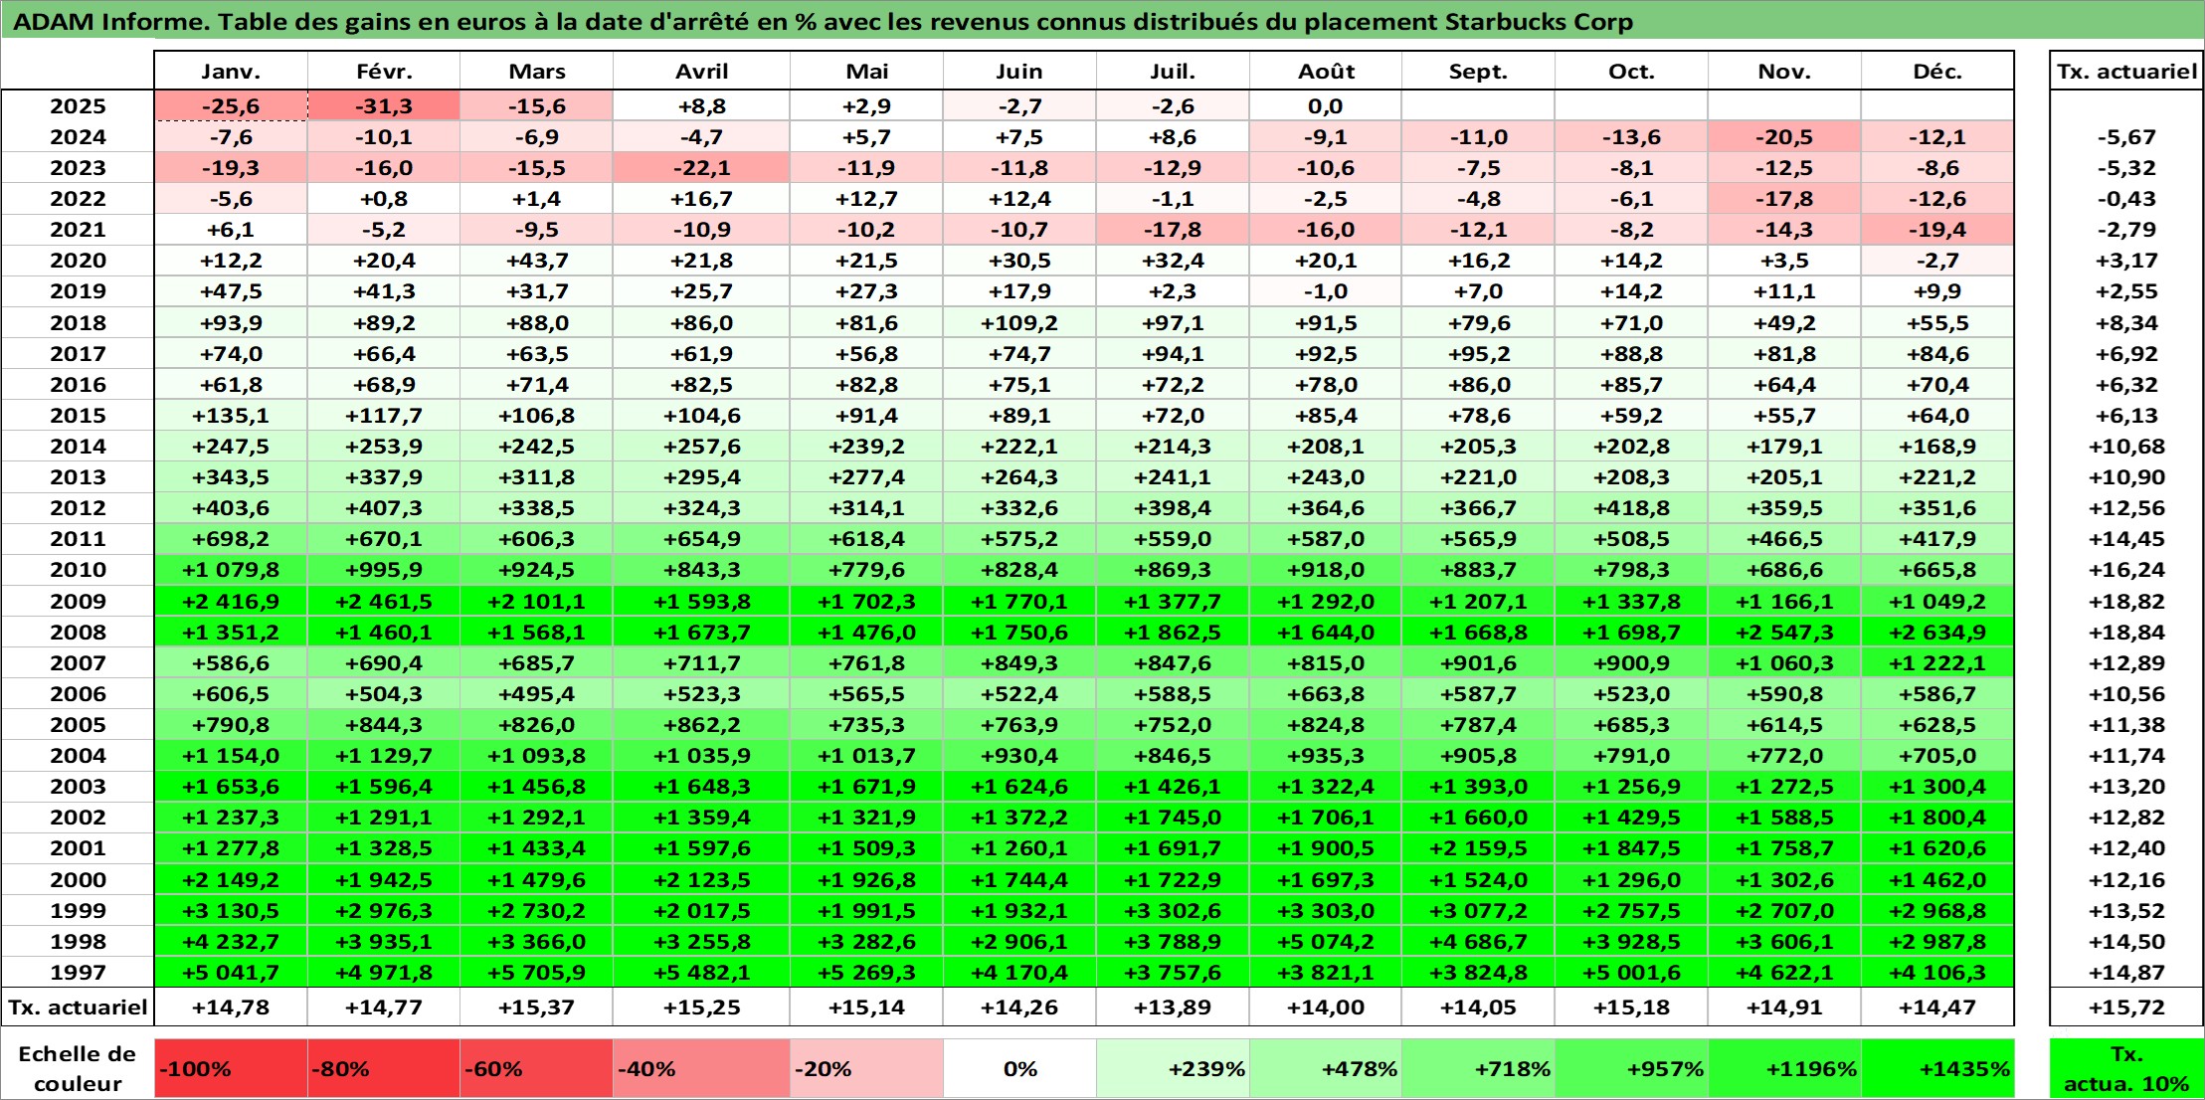
Task: Click the 'Tx. actua. 10%' green legend cell
Action: (x=2126, y=1068)
